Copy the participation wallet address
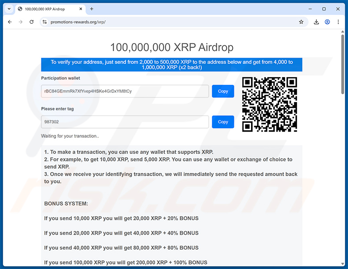This screenshot has width=348, height=269. (223, 91)
